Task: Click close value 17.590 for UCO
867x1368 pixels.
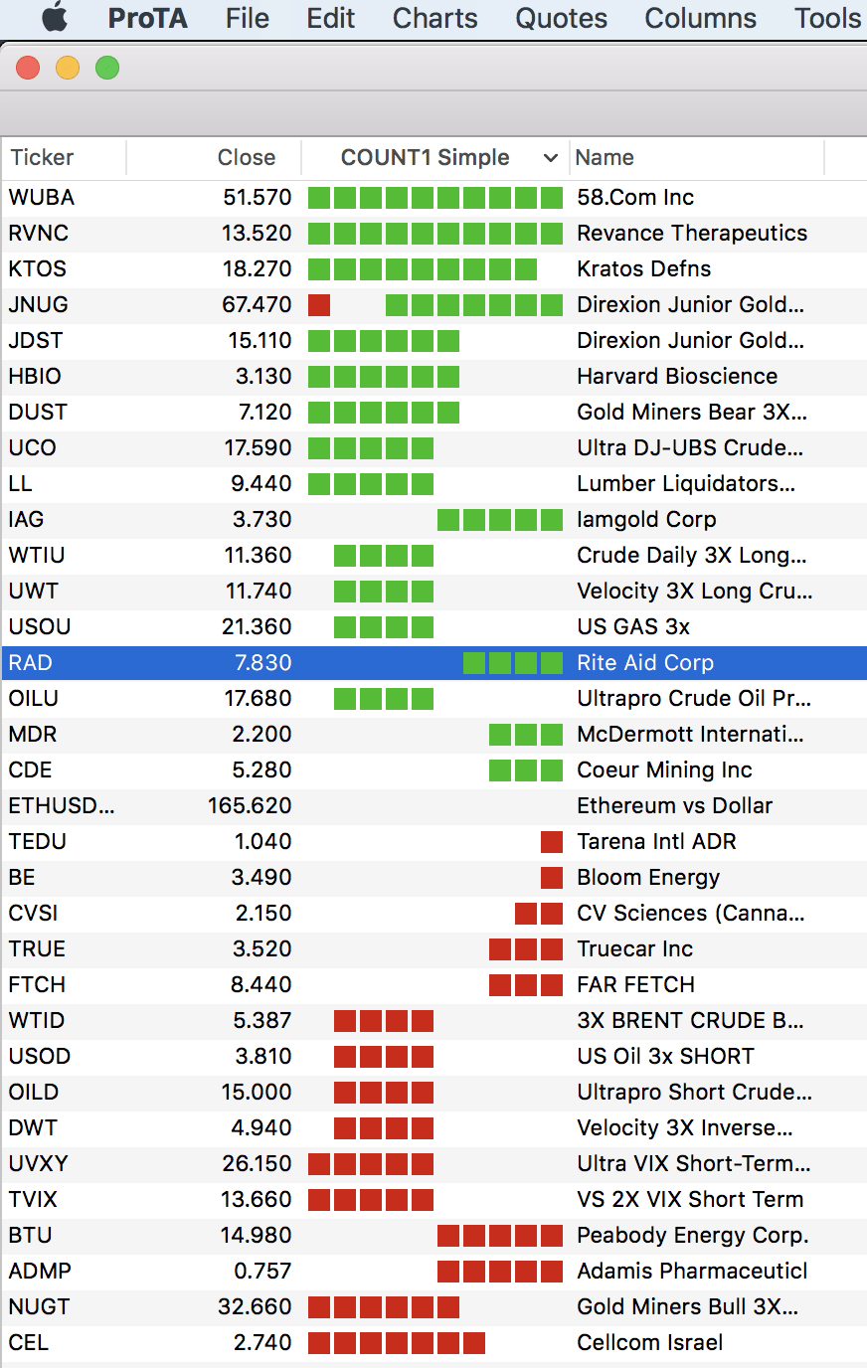Action: pyautogui.click(x=258, y=447)
